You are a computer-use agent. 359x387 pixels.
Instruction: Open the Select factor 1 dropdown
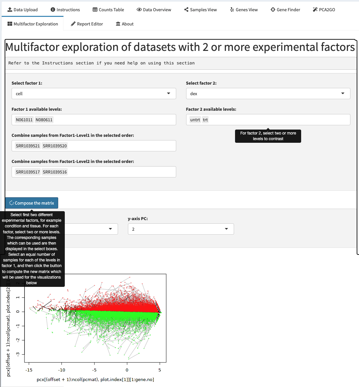[x=94, y=94]
